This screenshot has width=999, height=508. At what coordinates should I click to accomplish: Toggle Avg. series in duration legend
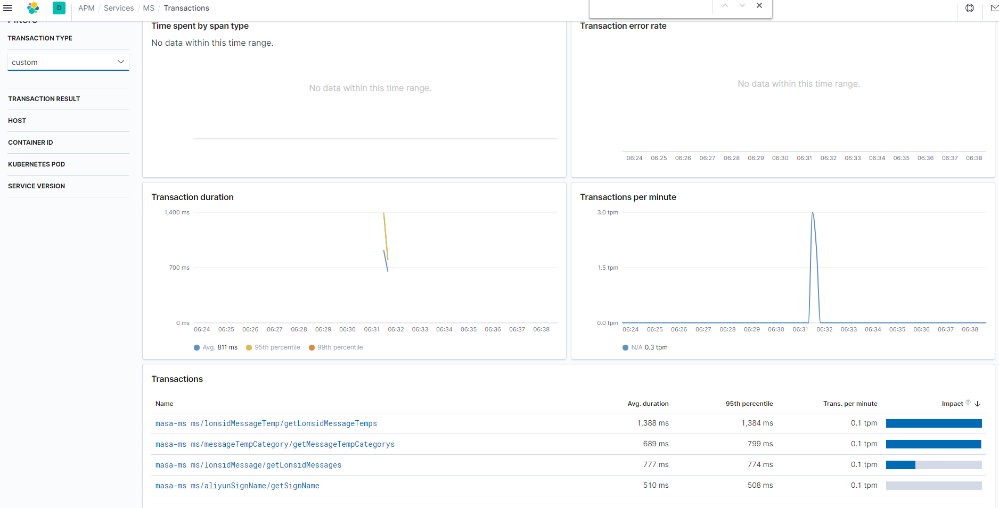coord(216,347)
